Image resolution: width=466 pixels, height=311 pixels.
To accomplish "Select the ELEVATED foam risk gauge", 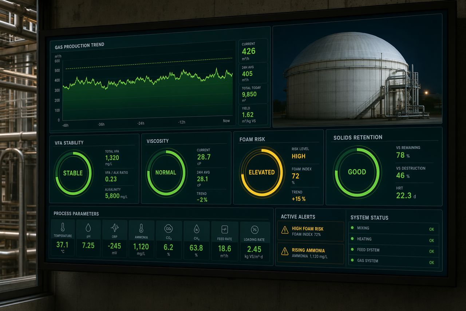I will tap(261, 172).
